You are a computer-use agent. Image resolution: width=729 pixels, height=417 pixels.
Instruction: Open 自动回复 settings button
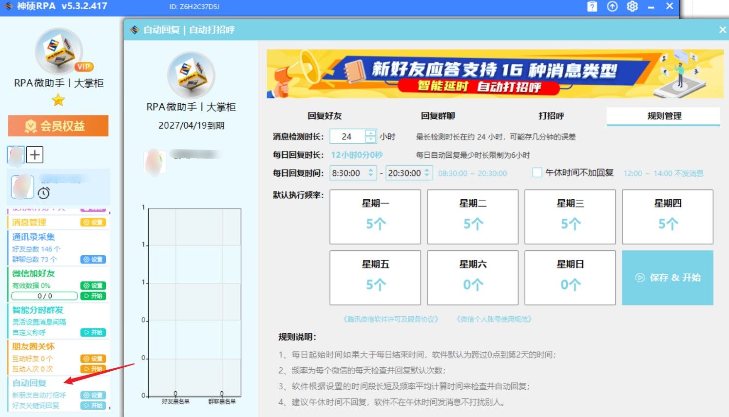93,395
